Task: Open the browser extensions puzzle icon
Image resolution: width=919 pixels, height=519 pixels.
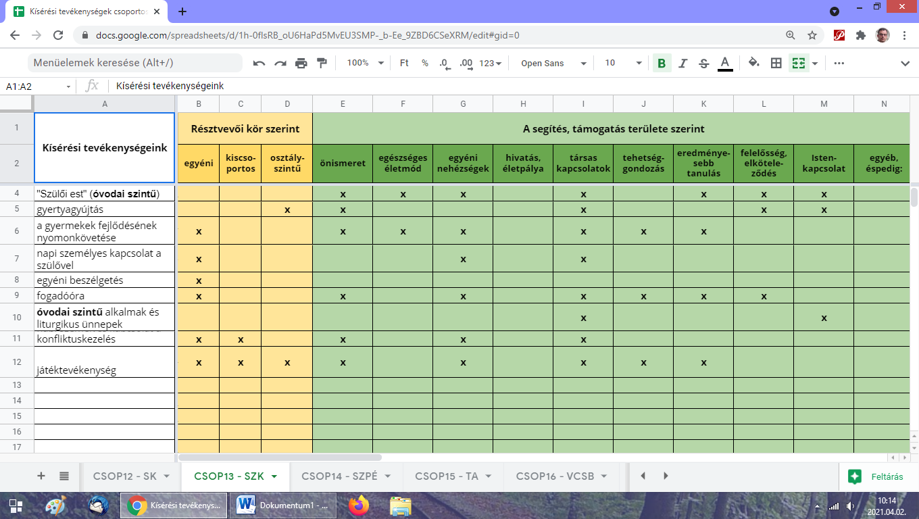Action: point(861,35)
